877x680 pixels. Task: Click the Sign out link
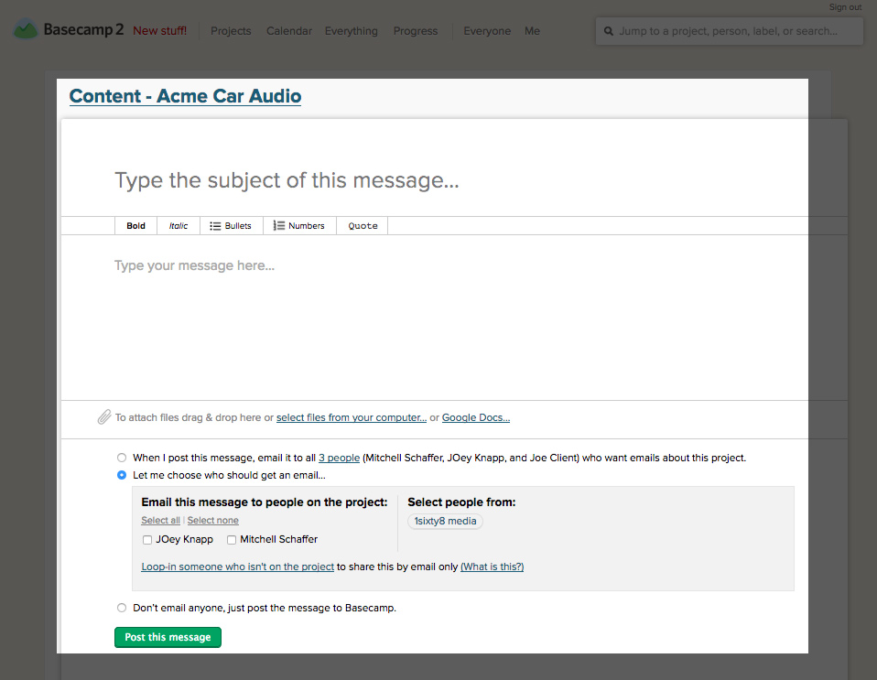coord(845,7)
